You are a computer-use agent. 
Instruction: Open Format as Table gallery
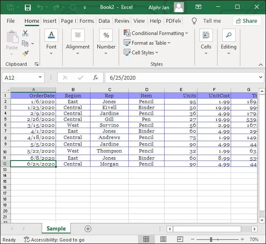147,43
